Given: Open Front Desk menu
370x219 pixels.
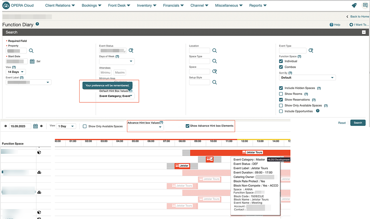Looking at the screenshot, I should 119,5.
